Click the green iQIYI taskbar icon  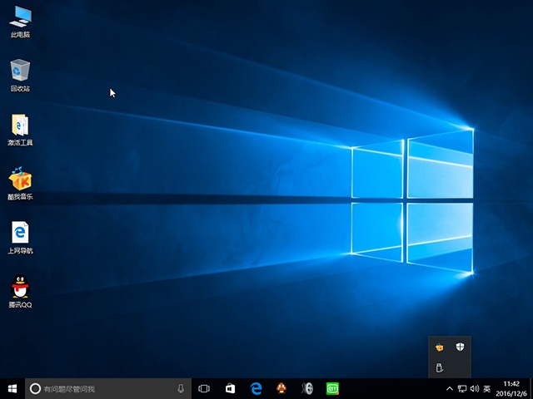click(x=332, y=388)
